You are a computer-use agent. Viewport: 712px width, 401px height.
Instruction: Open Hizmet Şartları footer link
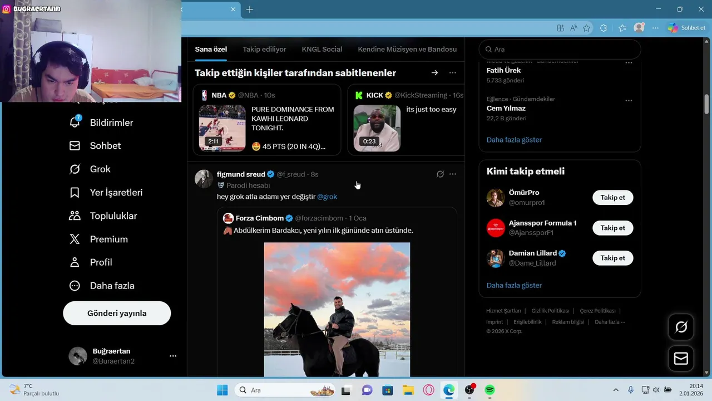(503, 311)
